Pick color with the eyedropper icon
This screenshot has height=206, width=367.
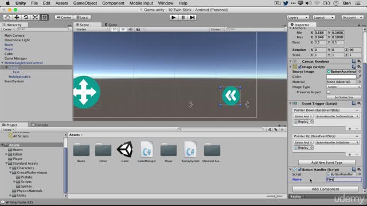[x=360, y=77]
